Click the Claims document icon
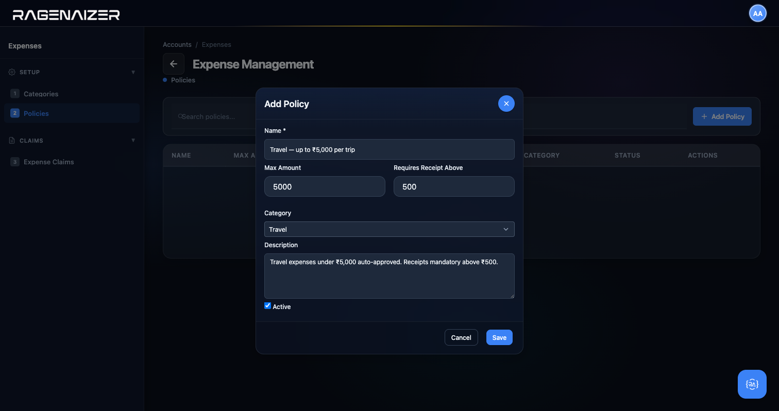Viewport: 779px width, 411px height. (x=12, y=141)
